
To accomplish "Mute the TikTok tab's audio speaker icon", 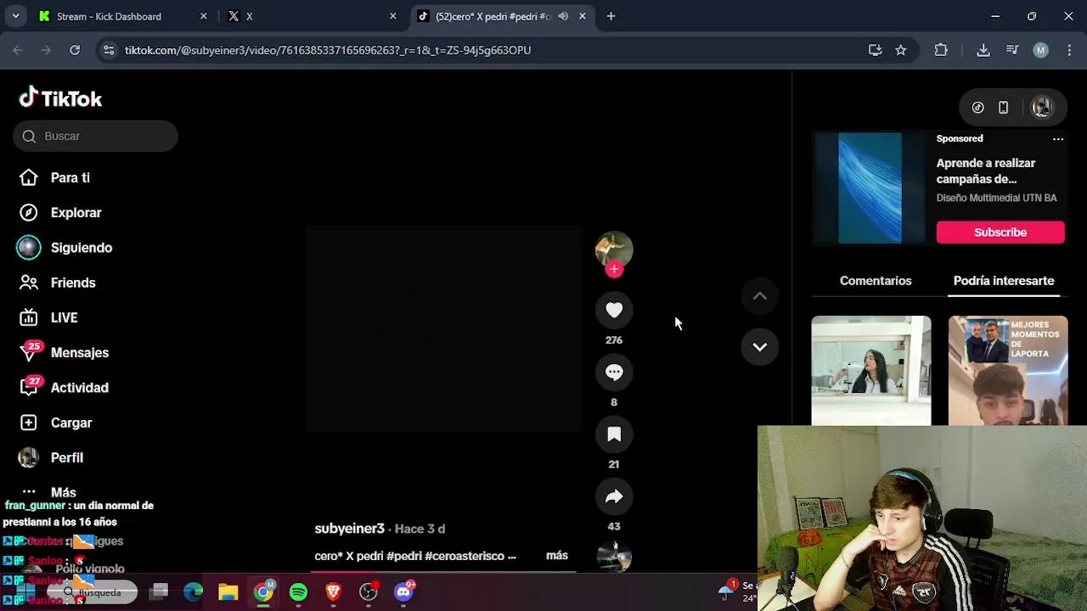I will pos(563,16).
